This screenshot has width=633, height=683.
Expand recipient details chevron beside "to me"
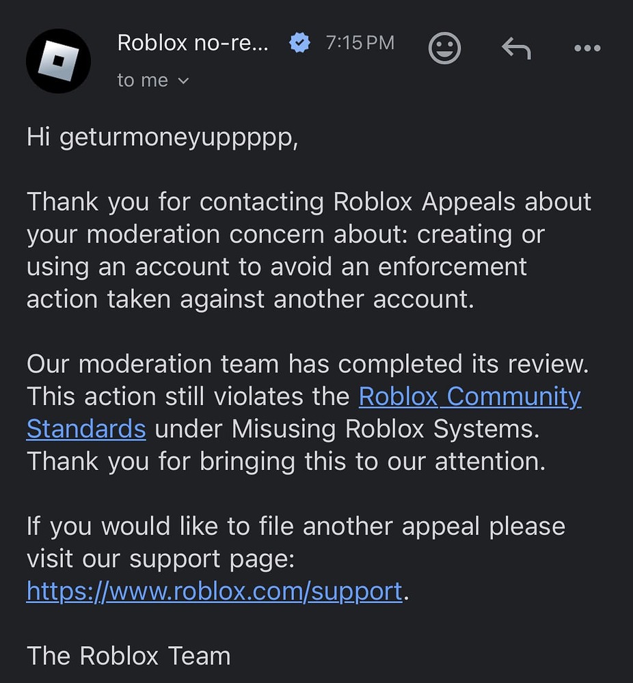[x=183, y=81]
